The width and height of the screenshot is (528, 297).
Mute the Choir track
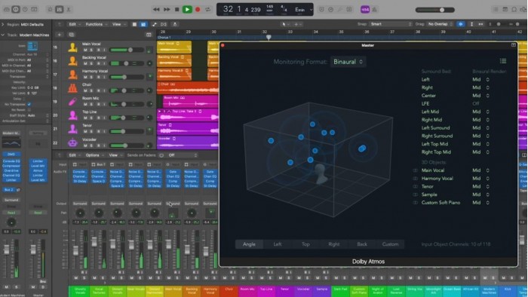[85, 90]
